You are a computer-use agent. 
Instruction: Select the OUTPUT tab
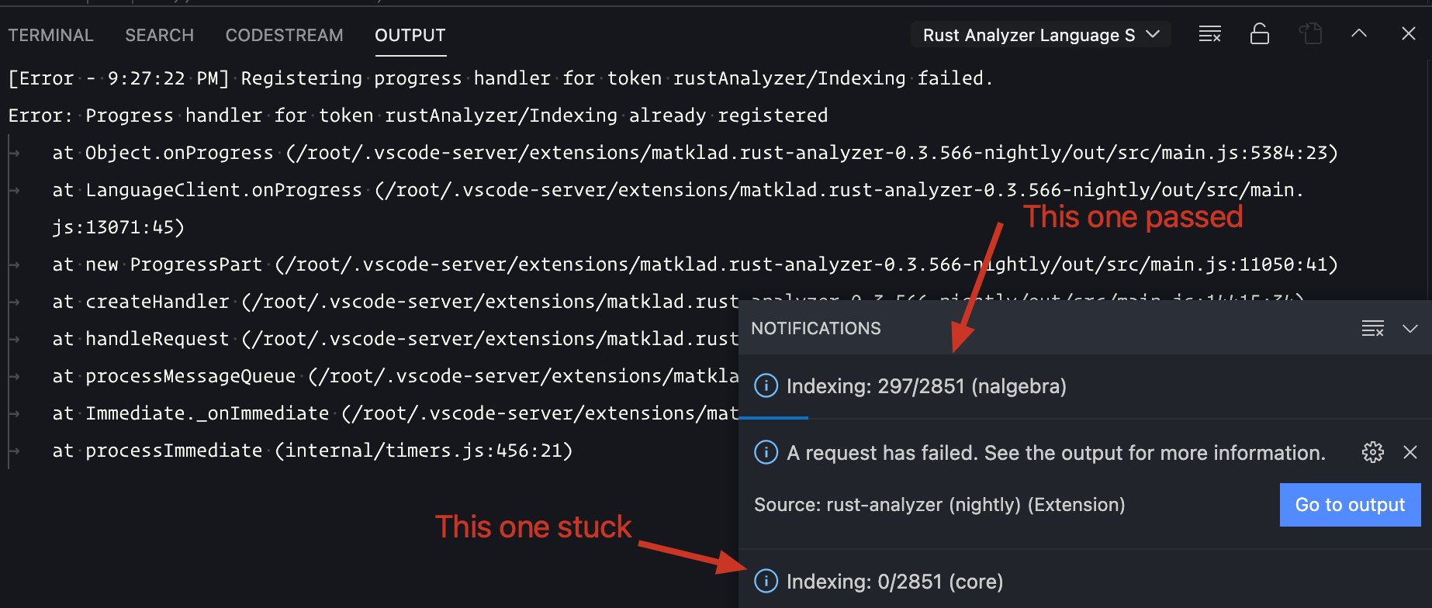[x=410, y=36]
